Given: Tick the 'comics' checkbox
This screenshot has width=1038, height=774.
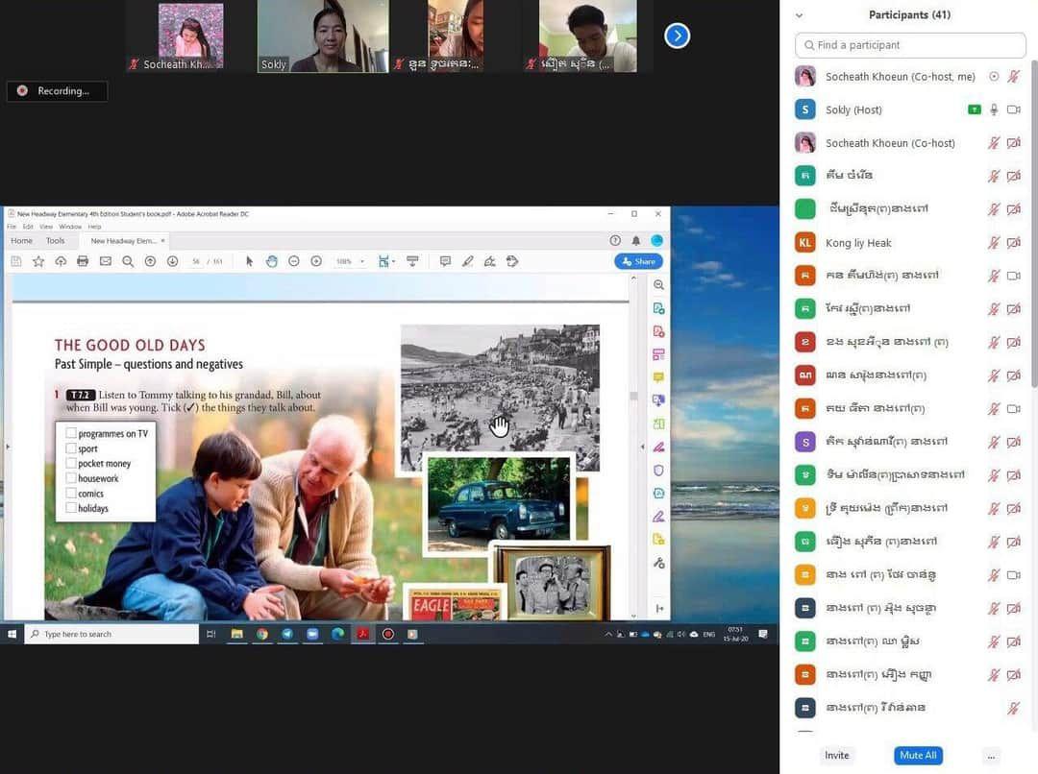Looking at the screenshot, I should pyautogui.click(x=71, y=494).
